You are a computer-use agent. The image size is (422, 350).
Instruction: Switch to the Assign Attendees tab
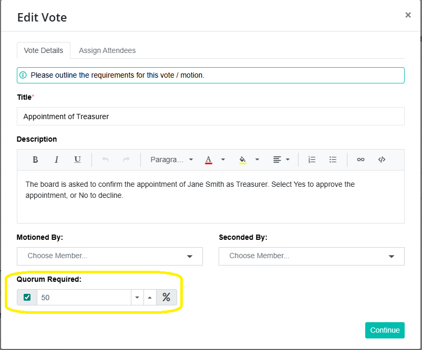[107, 50]
